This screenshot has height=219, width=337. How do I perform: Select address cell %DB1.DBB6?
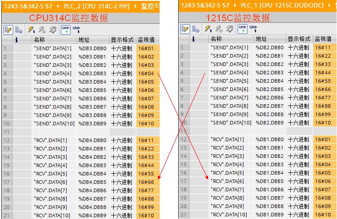tap(270, 190)
